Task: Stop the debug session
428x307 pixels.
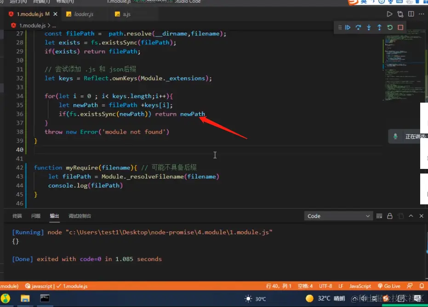Action: [400, 27]
